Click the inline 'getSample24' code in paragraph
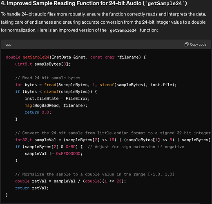The image size is (212, 204). [123, 30]
